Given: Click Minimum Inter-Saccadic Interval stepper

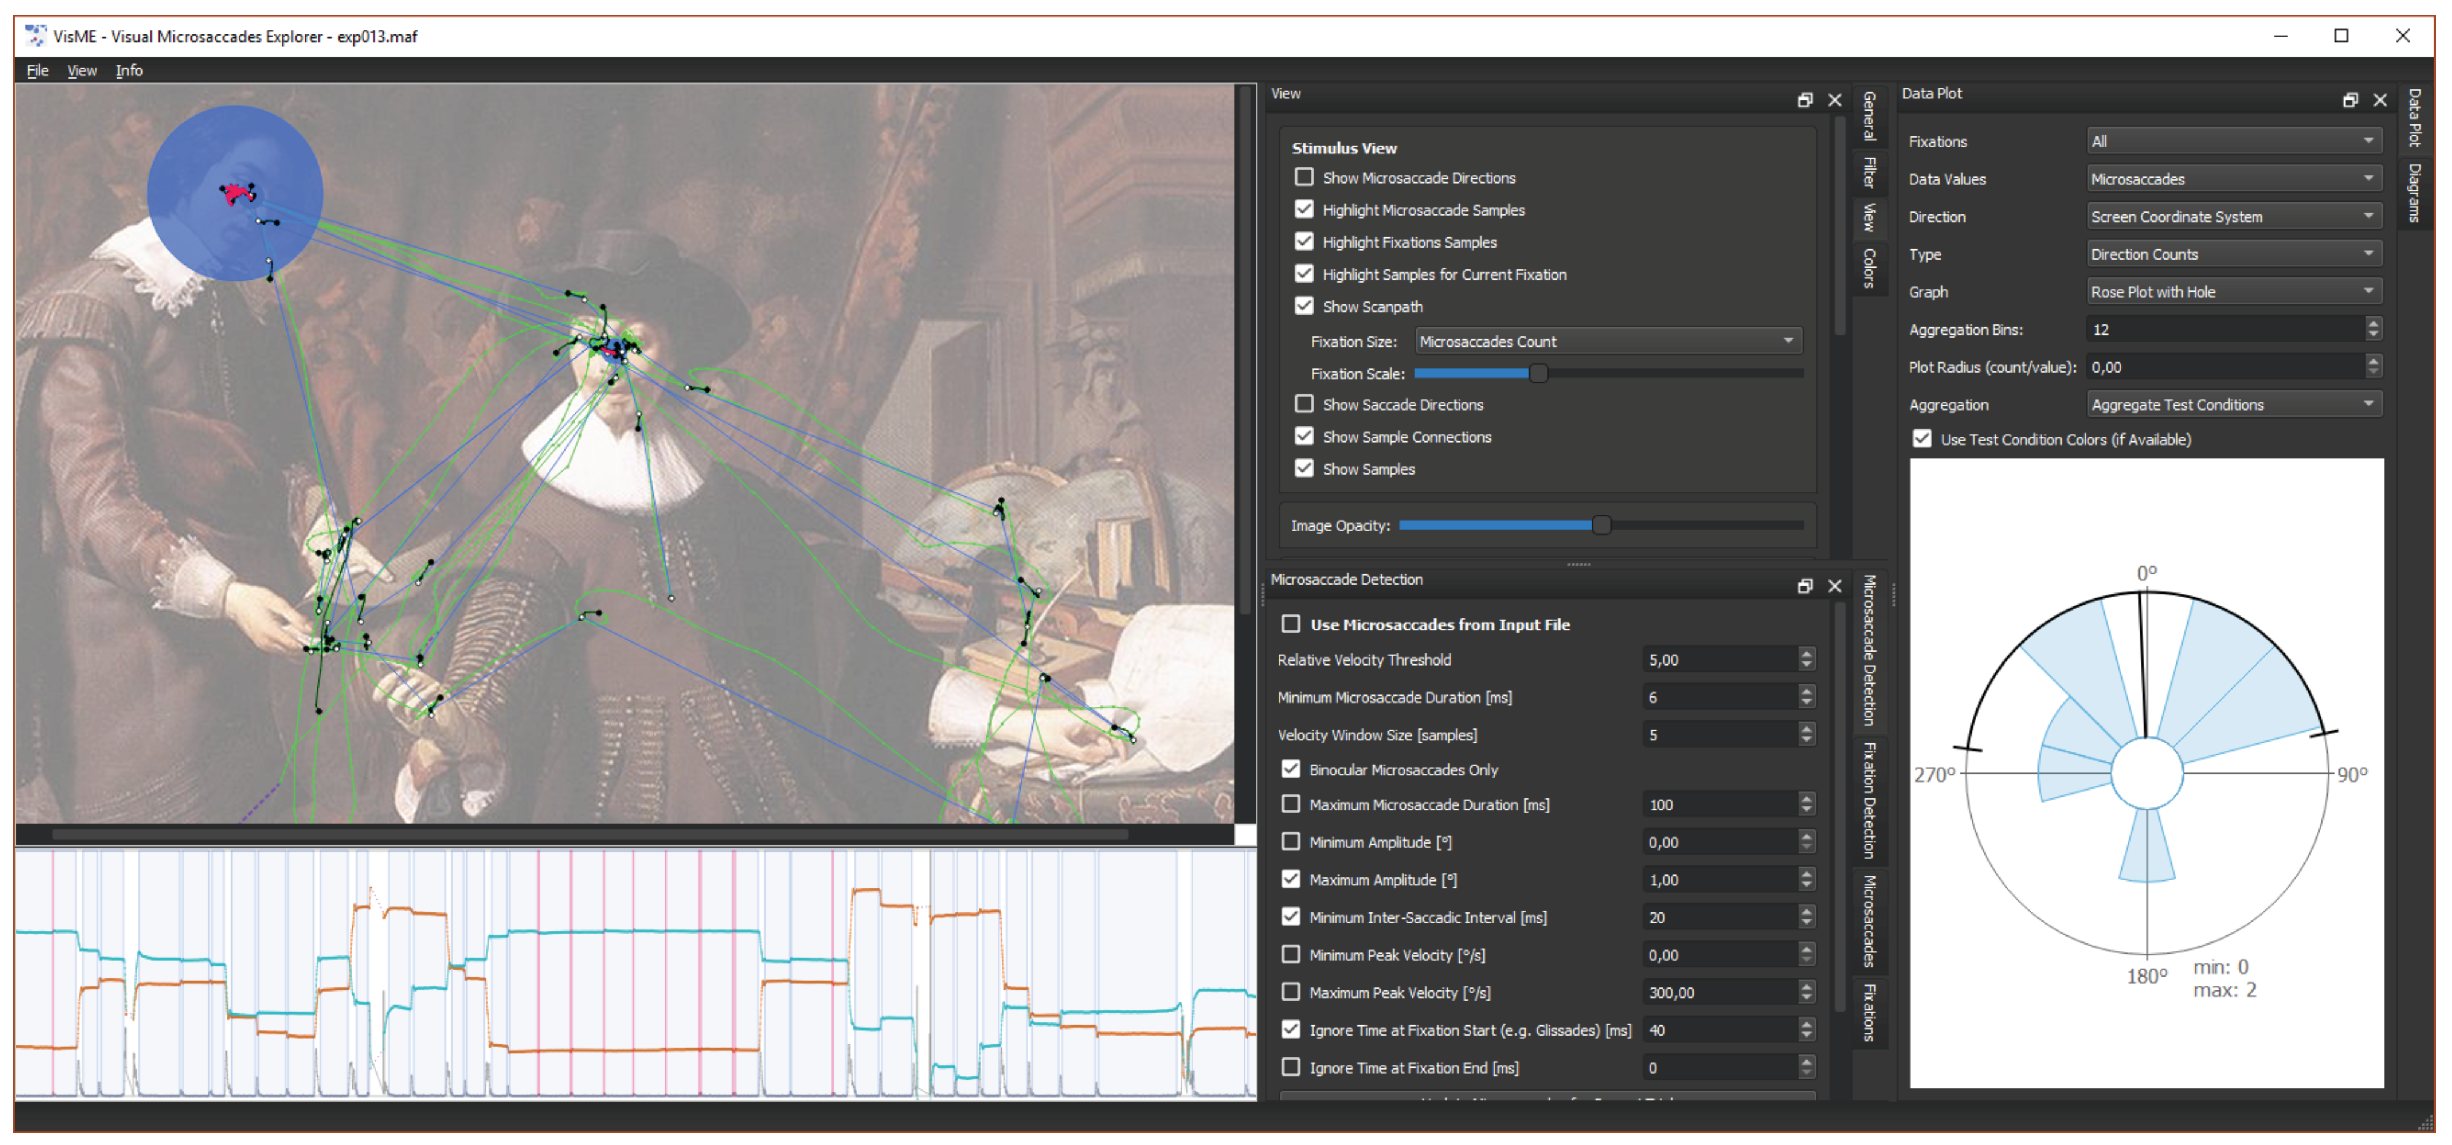Looking at the screenshot, I should [1807, 917].
